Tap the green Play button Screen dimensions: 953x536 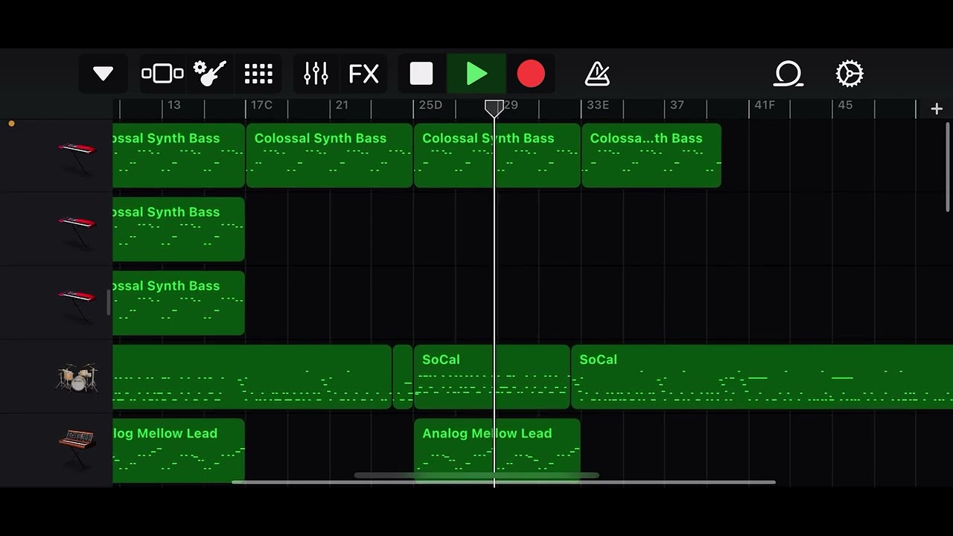pyautogui.click(x=476, y=74)
